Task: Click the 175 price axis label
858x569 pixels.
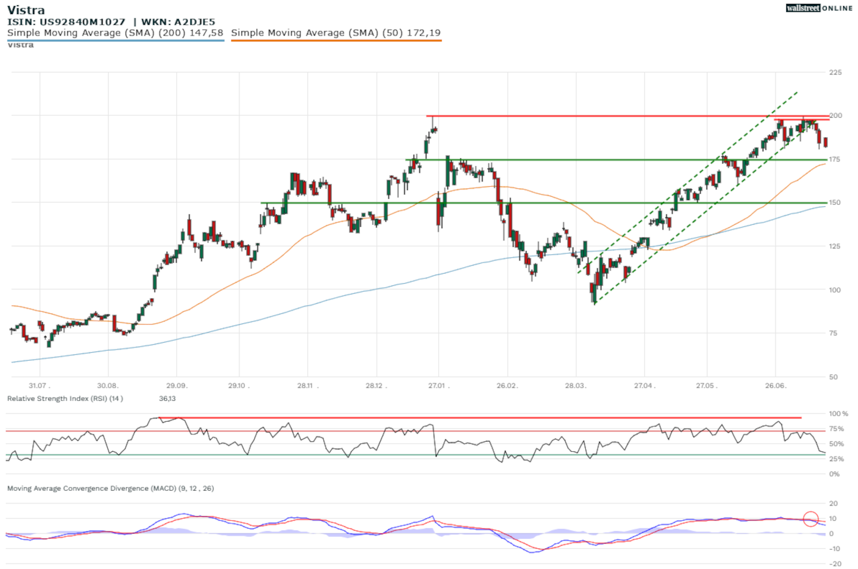Action: point(835,159)
